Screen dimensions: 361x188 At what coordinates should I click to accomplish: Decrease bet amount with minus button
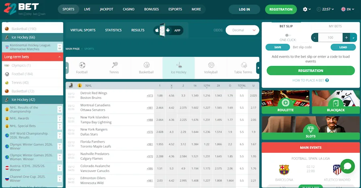[x=314, y=38]
